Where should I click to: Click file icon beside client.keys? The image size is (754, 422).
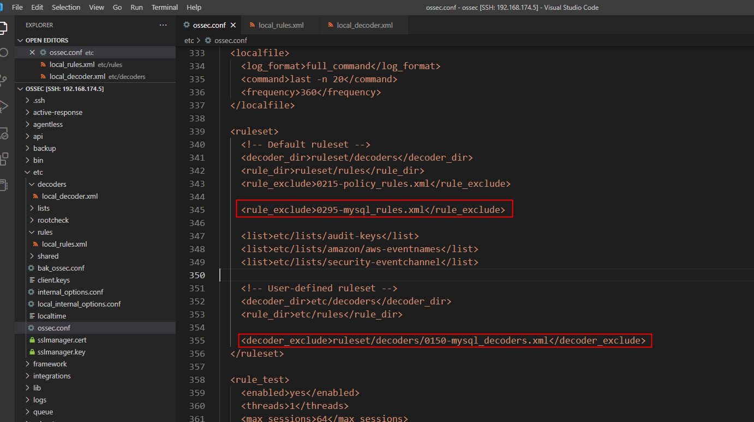click(x=31, y=280)
